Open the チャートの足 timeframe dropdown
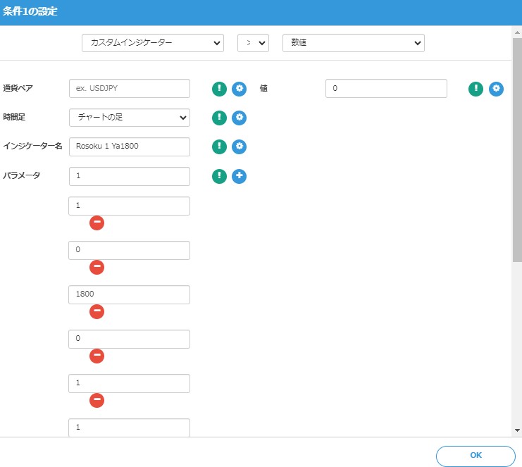The image size is (522, 467). (130, 118)
